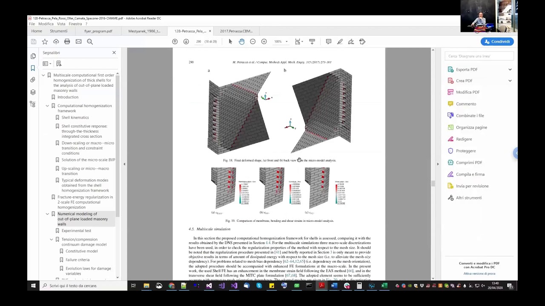Select the highlighter pen tool
This screenshot has width=545, height=306.
click(340, 42)
